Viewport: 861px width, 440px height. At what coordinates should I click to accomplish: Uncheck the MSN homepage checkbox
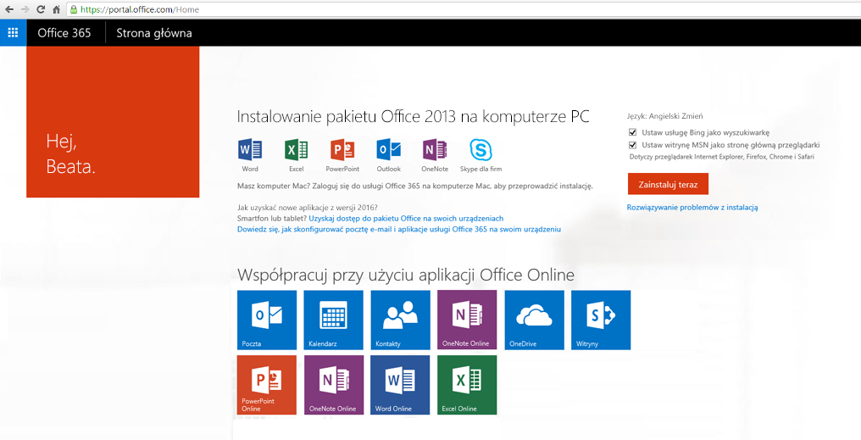click(632, 145)
